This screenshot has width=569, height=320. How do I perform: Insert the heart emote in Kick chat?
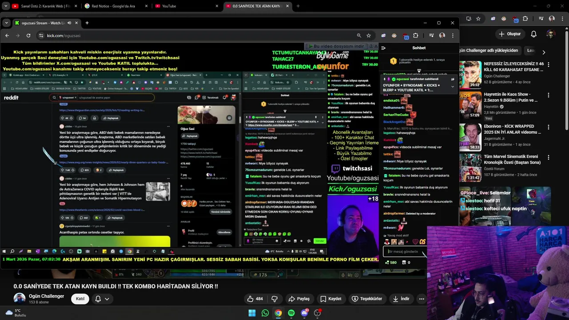pos(415,242)
